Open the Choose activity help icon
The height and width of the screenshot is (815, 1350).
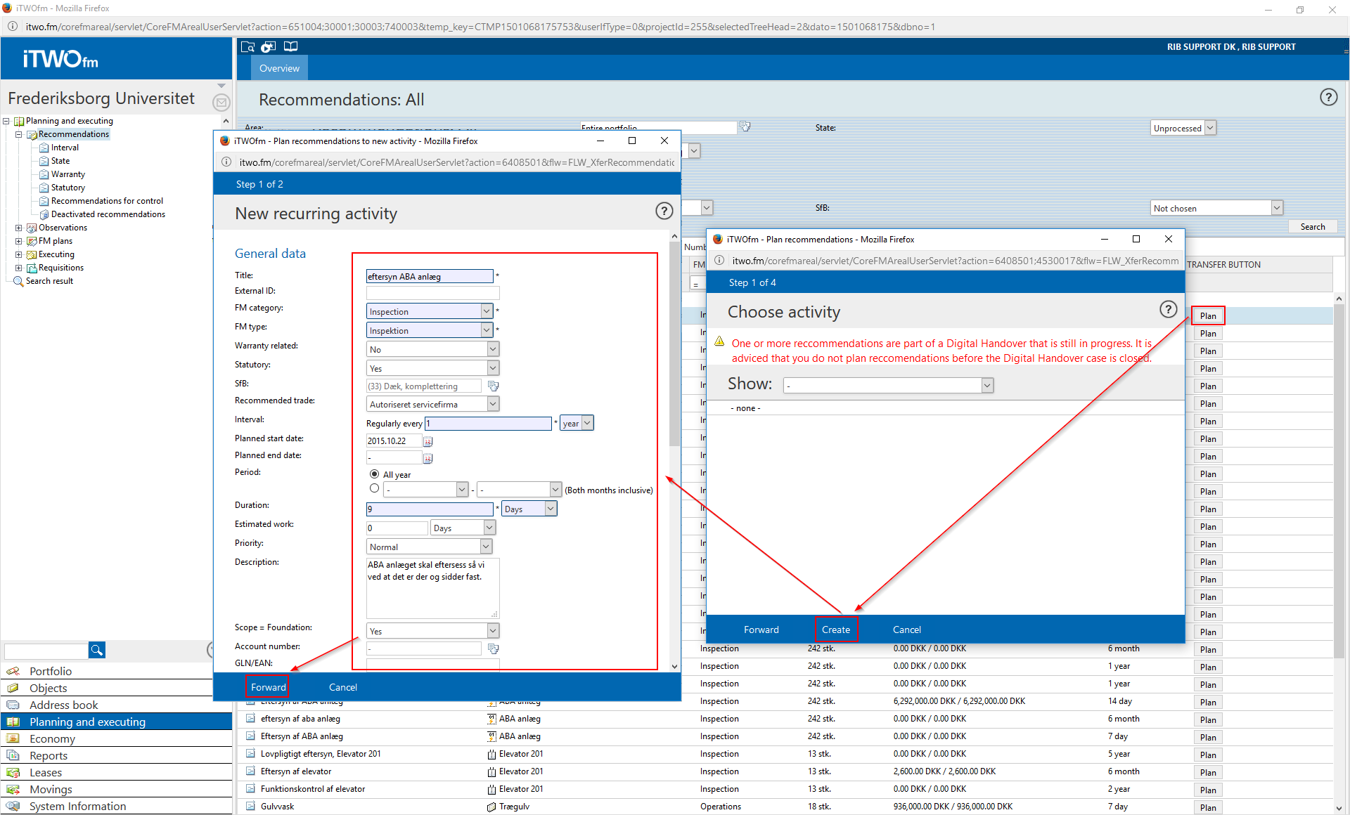click(1167, 309)
